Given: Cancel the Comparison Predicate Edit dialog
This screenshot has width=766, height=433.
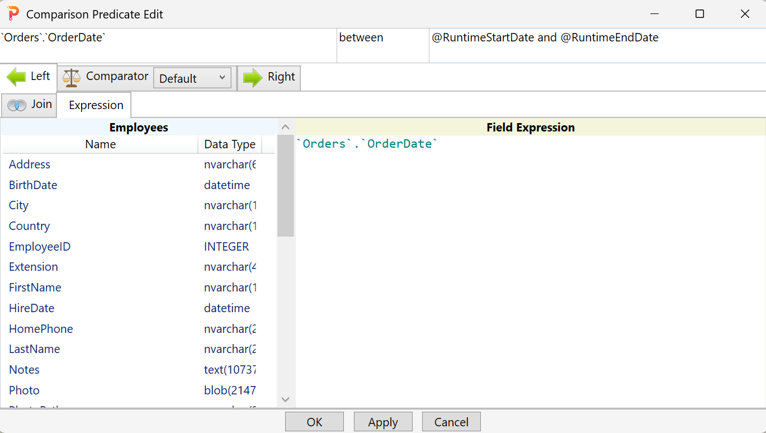Looking at the screenshot, I should coord(451,421).
